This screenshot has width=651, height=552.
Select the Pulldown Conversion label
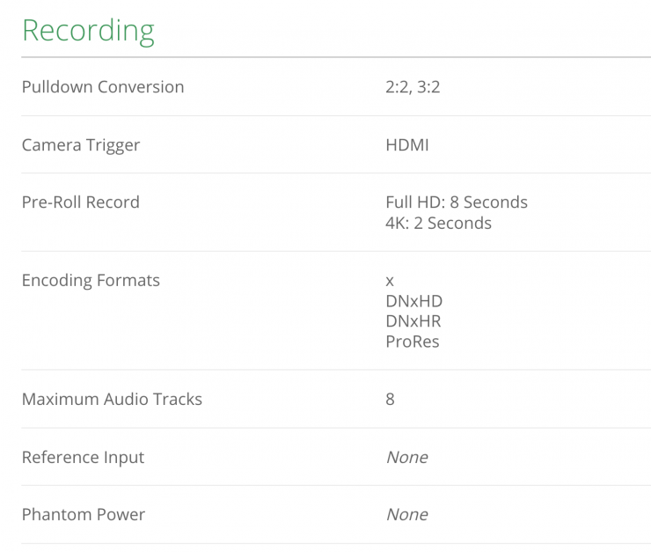point(103,87)
